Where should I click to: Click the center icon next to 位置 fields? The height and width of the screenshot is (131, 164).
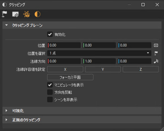click(x=156, y=45)
